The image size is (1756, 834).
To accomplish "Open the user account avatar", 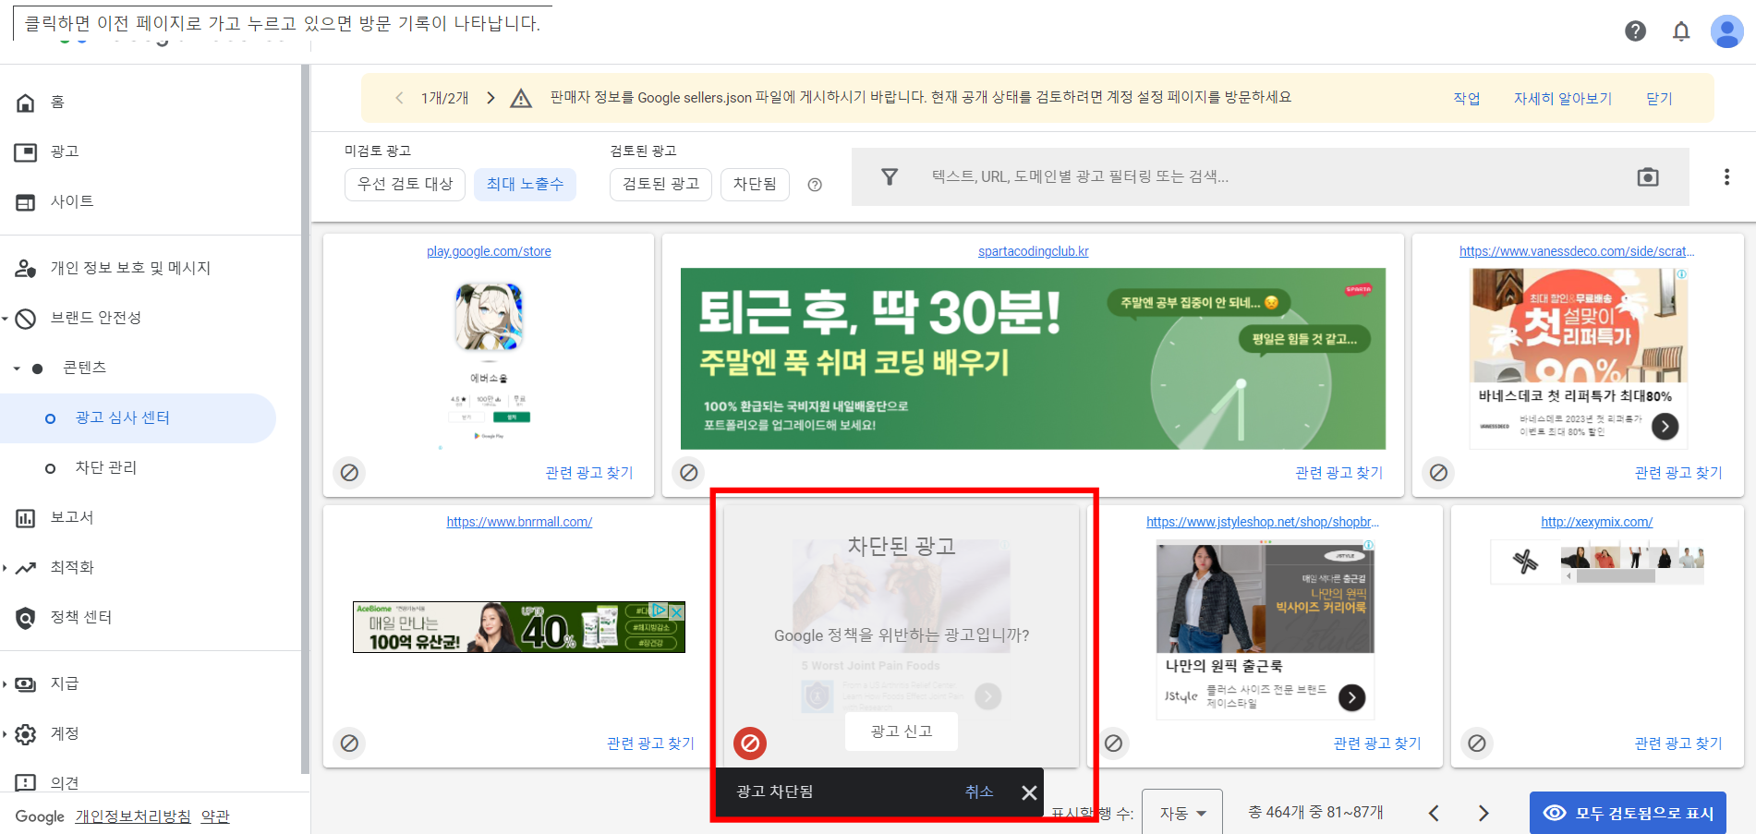I will point(1726,31).
